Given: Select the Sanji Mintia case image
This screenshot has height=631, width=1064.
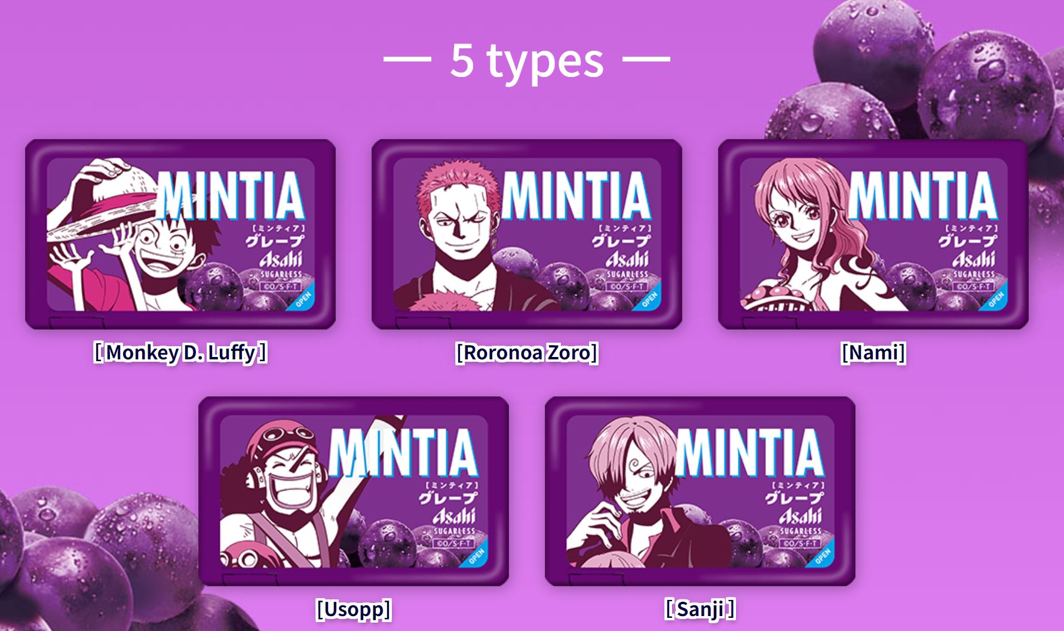Looking at the screenshot, I should pos(700,491).
